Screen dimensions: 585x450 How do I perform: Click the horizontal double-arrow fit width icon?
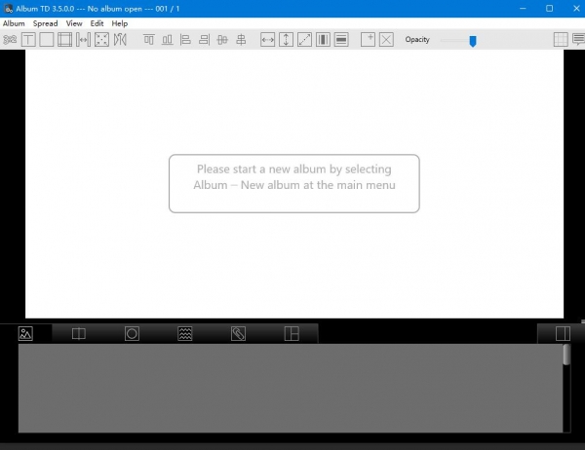tap(267, 40)
